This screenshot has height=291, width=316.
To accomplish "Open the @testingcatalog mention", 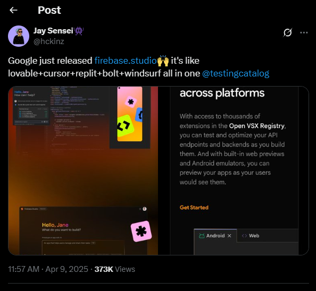I will [x=236, y=73].
